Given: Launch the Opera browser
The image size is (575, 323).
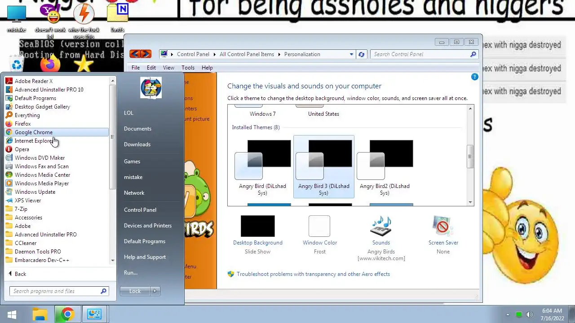Looking at the screenshot, I should [22, 149].
